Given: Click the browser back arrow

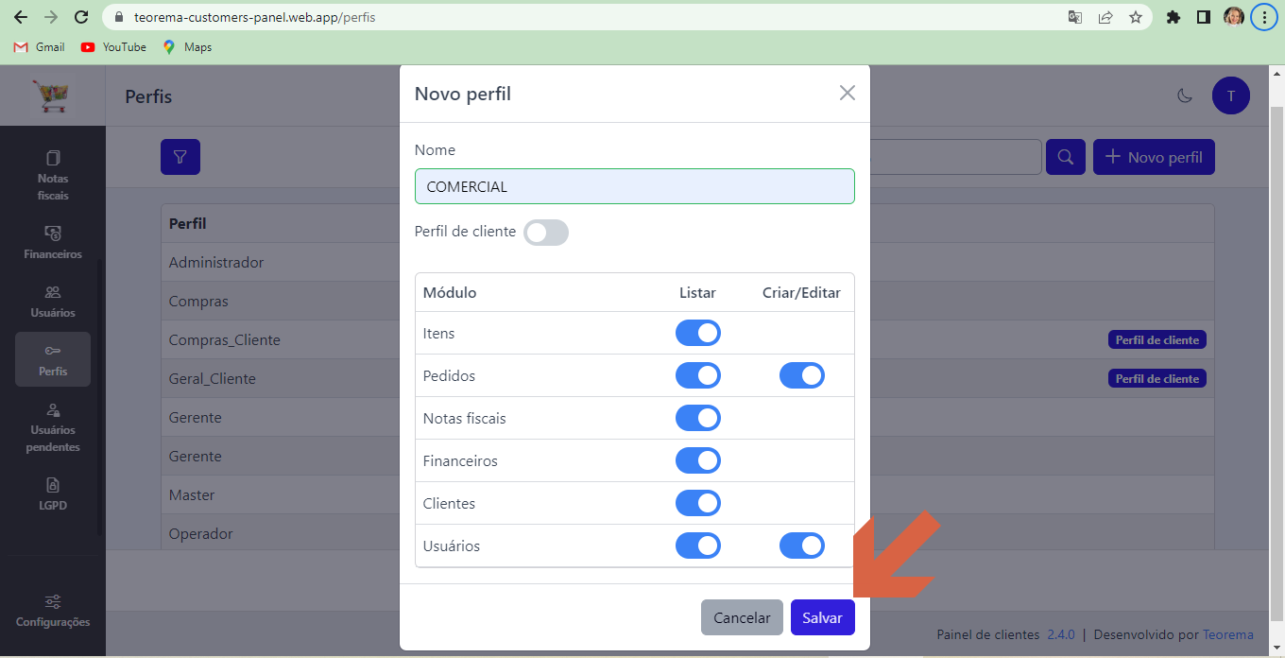Looking at the screenshot, I should [21, 17].
